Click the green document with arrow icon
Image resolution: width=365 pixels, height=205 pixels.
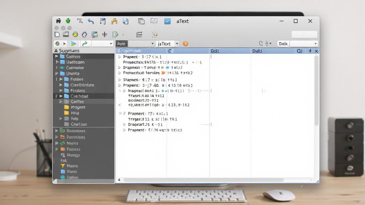(115, 35)
